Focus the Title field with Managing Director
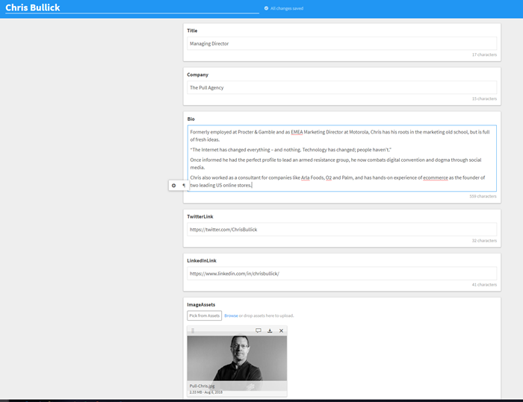This screenshot has width=523, height=402. point(341,44)
